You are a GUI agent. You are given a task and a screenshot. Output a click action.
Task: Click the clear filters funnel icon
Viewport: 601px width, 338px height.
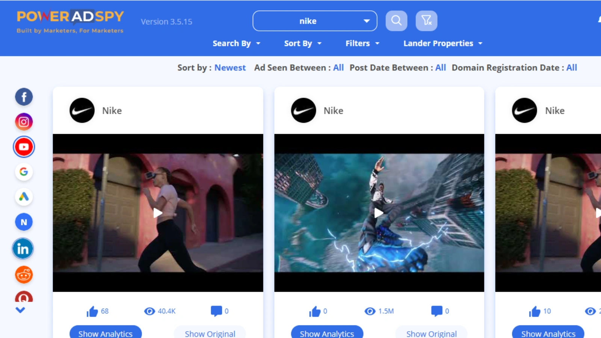[426, 21]
